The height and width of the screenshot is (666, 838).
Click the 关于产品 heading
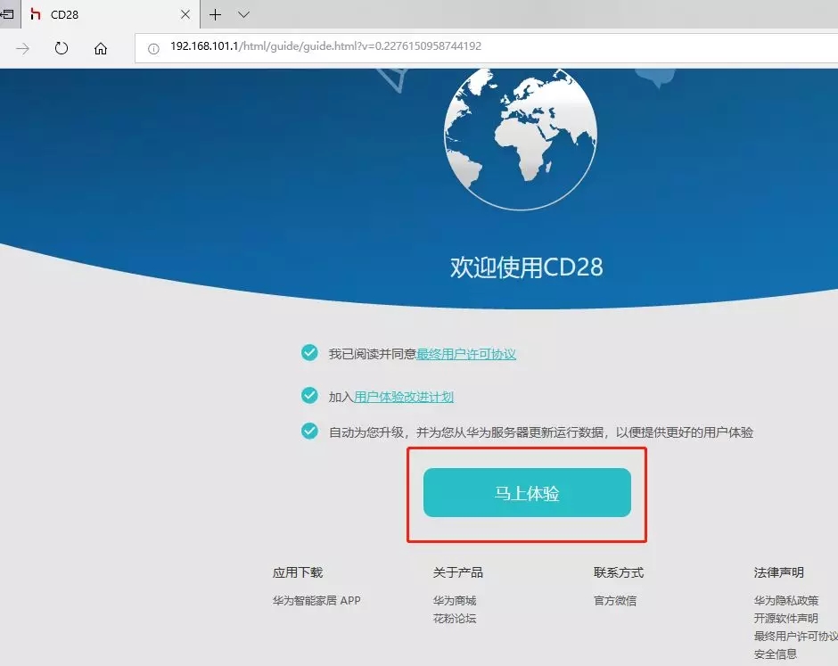(x=458, y=572)
